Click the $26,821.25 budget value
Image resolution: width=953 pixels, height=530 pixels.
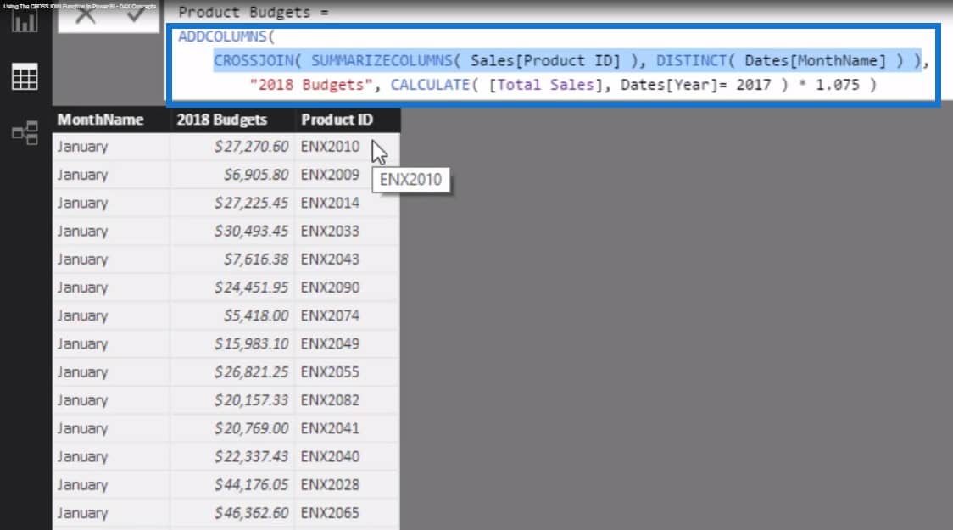pos(251,372)
